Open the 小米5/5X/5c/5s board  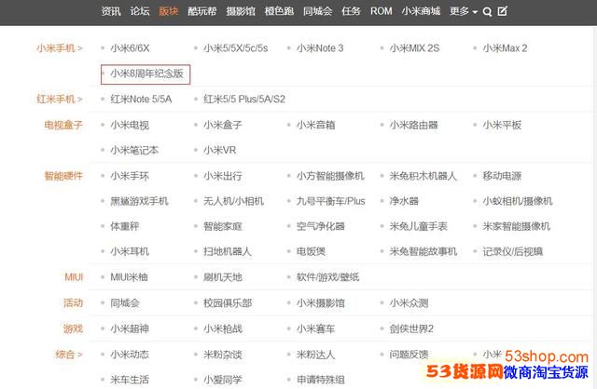pyautogui.click(x=236, y=48)
